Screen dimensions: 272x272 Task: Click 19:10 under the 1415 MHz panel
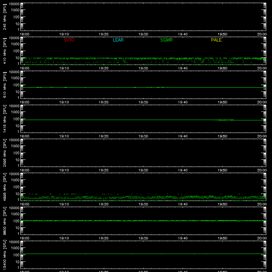(x=64, y=136)
